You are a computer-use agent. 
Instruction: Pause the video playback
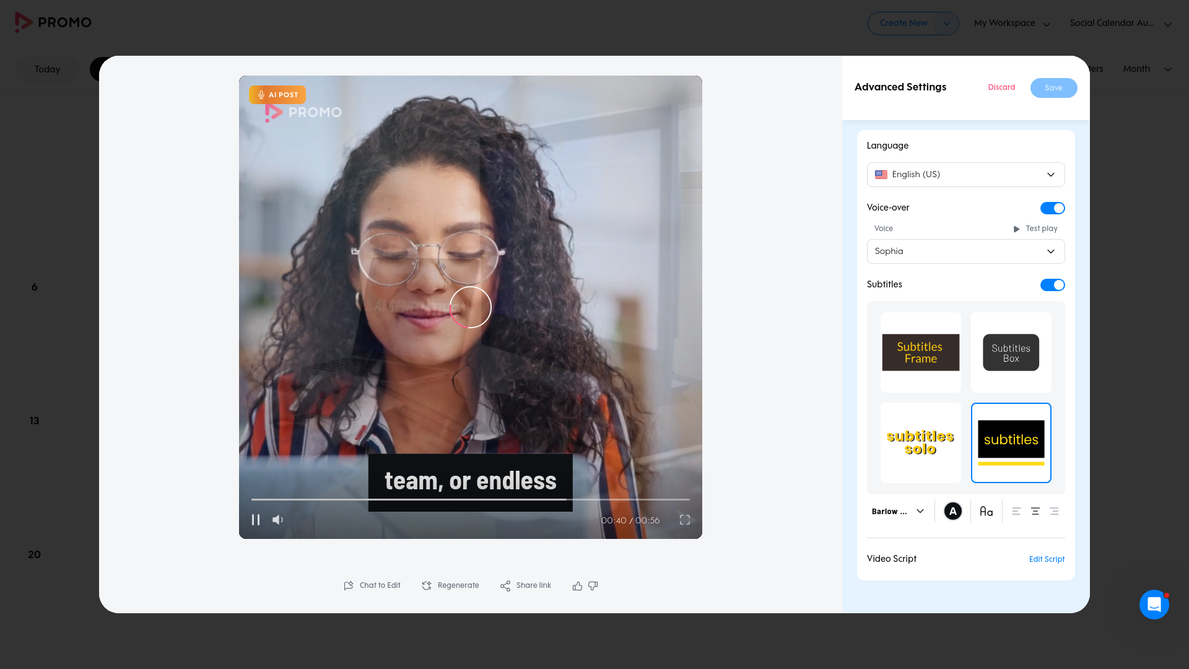point(256,520)
